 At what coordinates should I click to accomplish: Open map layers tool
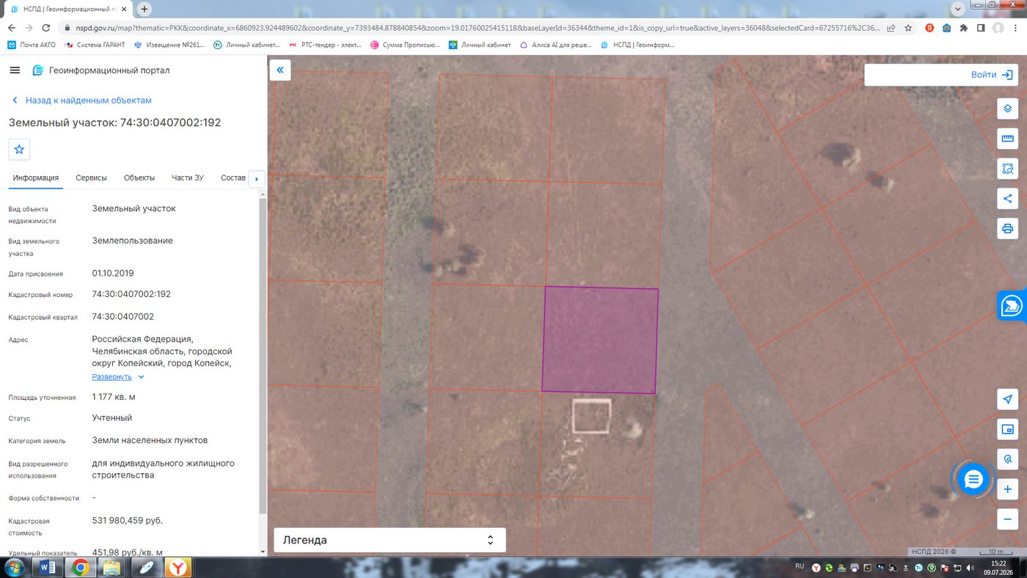point(1008,109)
